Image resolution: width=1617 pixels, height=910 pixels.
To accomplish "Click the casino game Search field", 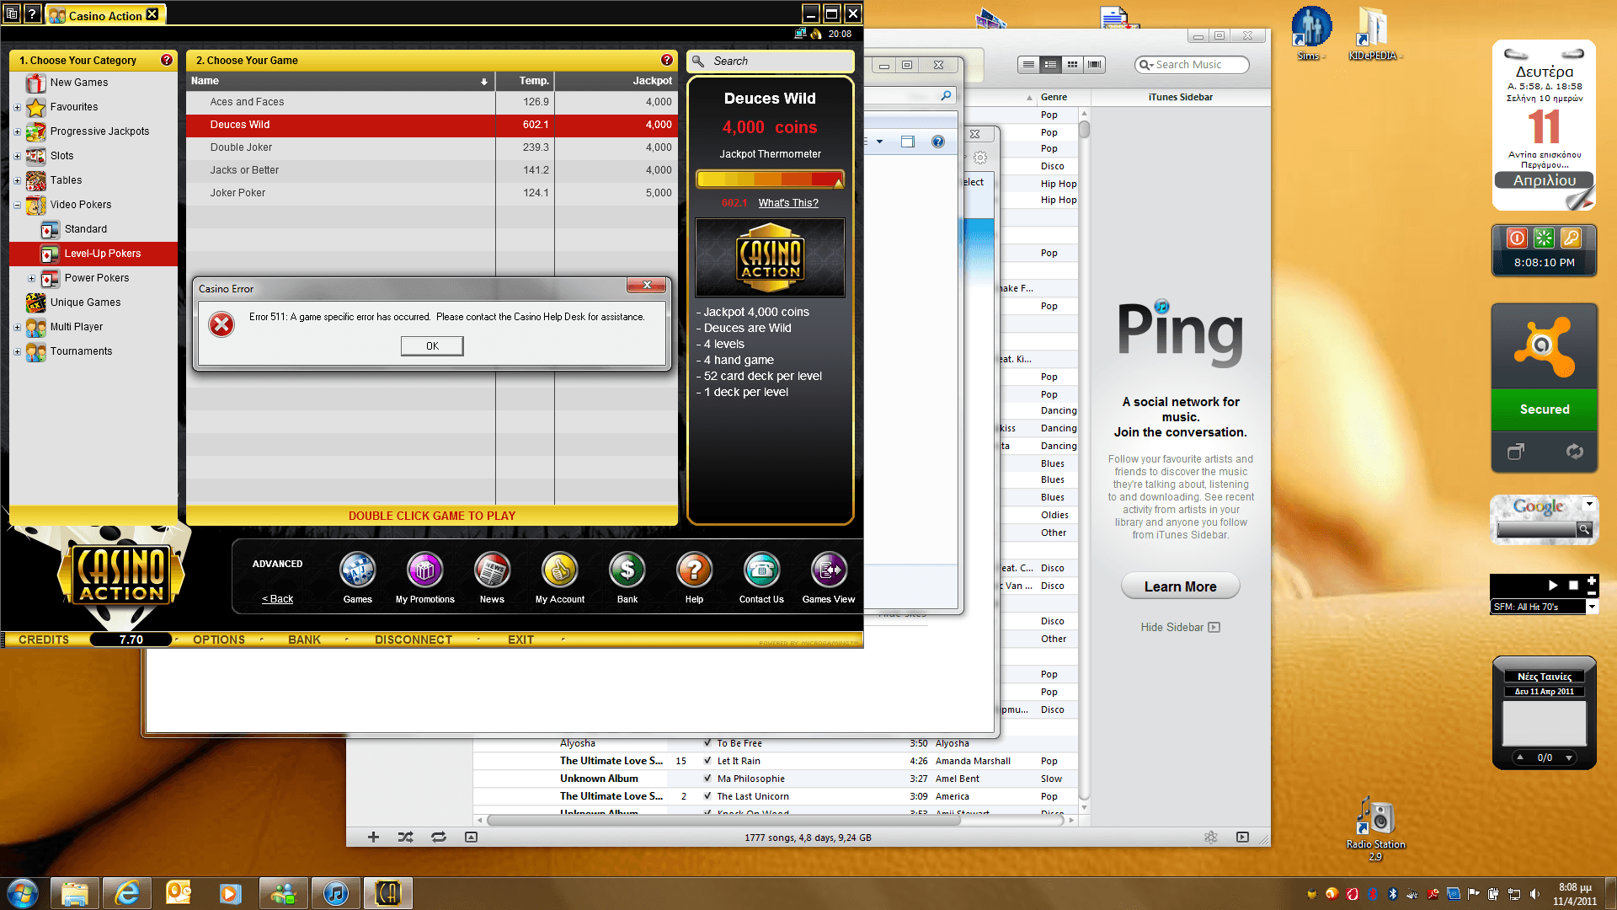I will coord(771,62).
